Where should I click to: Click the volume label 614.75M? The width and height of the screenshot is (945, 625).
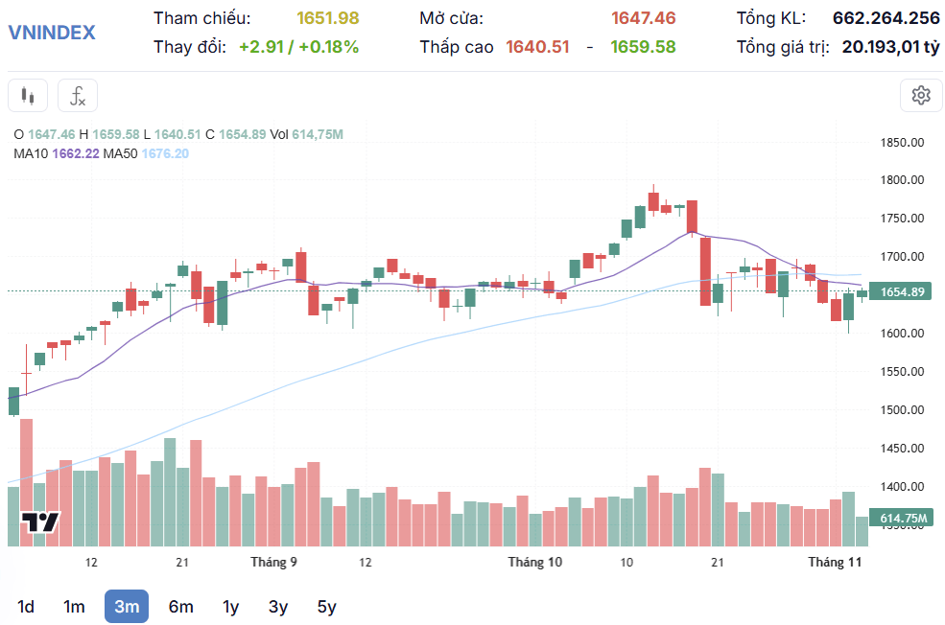[x=903, y=518]
